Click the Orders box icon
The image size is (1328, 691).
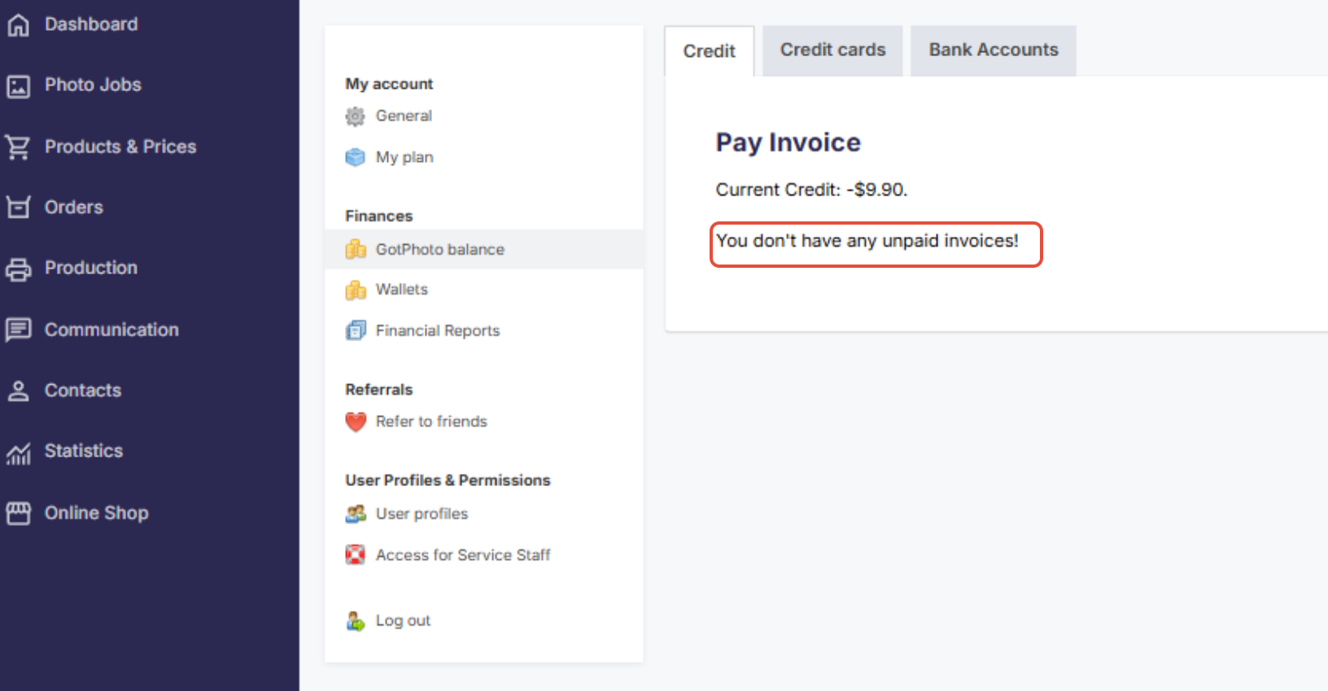coord(18,208)
